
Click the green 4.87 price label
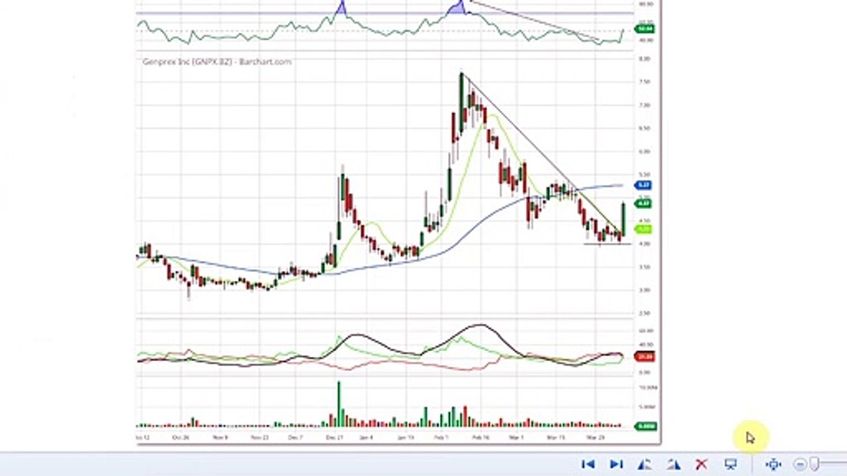point(643,204)
